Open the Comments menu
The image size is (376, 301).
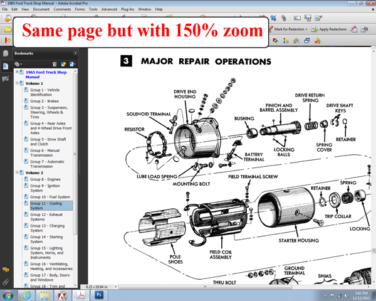coord(62,9)
